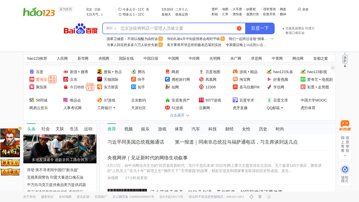359x202 pixels.
Task: Open the 快手 icon link
Action: (134, 79)
